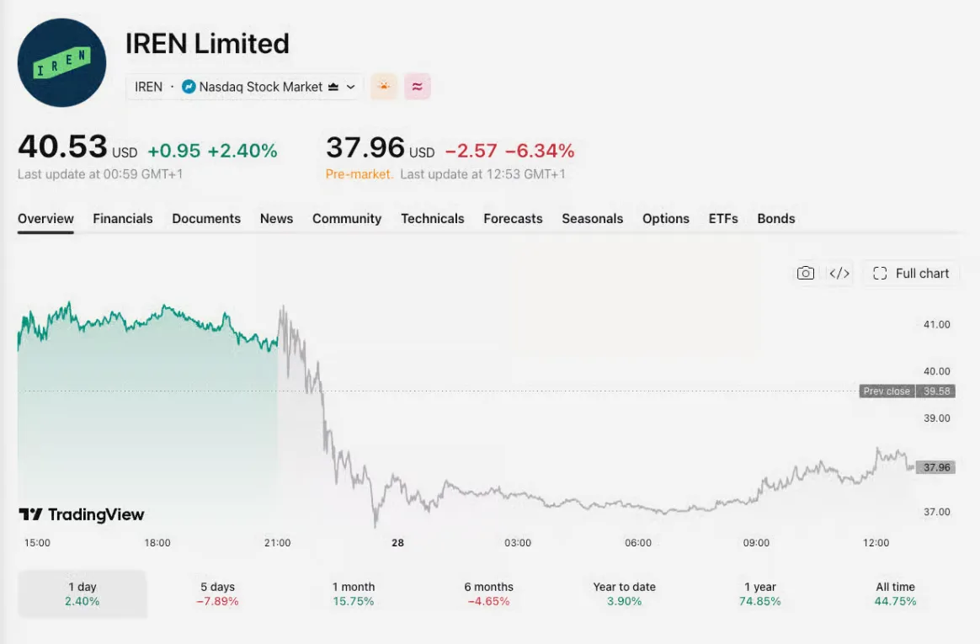Select the 5 days range

coord(217,594)
